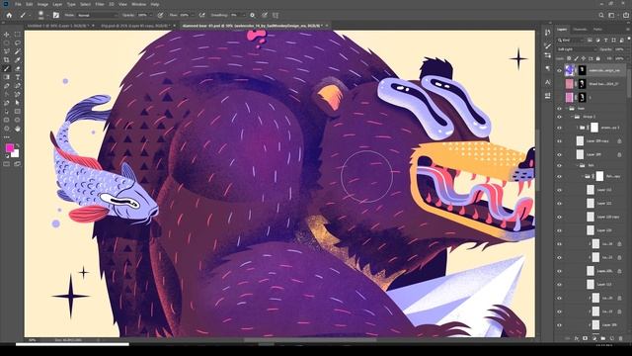Open the brush Opacity dropdown
The width and height of the screenshot is (632, 356).
click(151, 16)
